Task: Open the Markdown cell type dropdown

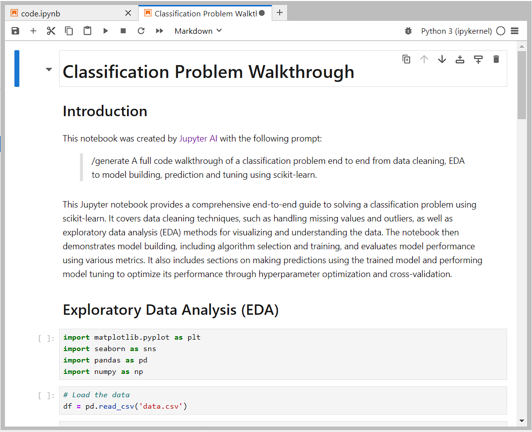Action: 198,31
